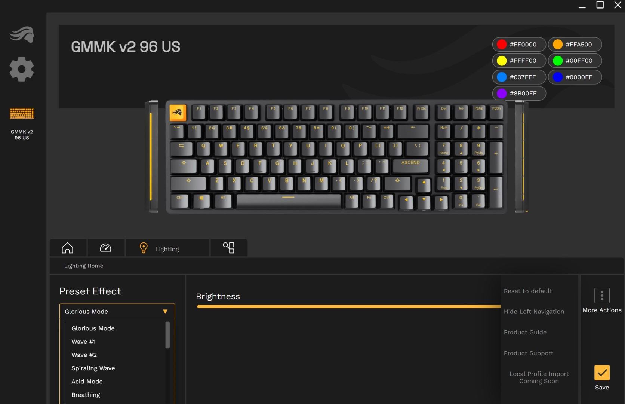Pick the red #FF0000 color swatch
Viewport: 625px width, 404px height.
pyautogui.click(x=519, y=45)
